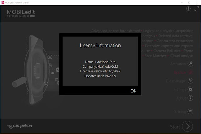
Task: Click 'iCloud analysis' feature text
Action: tap(182, 56)
